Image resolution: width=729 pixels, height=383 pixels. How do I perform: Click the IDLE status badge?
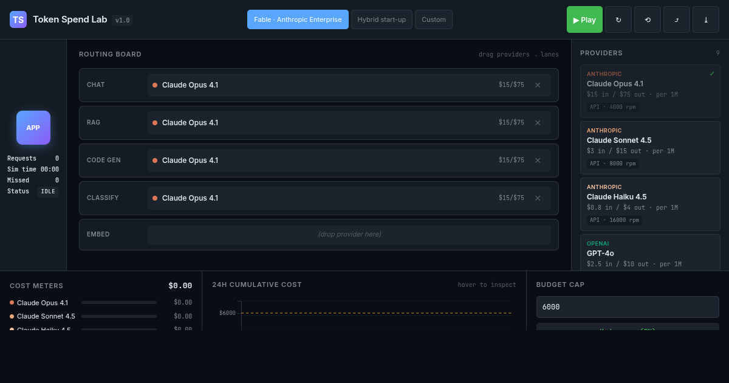coord(48,191)
